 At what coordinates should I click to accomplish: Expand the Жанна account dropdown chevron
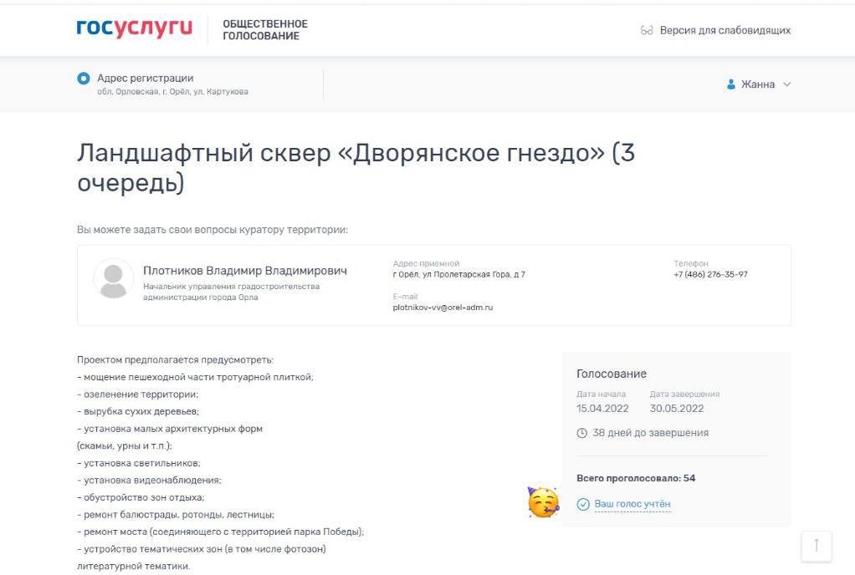pos(787,84)
